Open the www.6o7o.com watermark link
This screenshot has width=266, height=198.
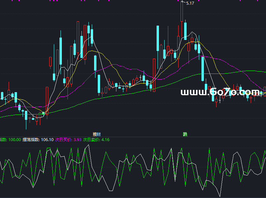(x=220, y=93)
